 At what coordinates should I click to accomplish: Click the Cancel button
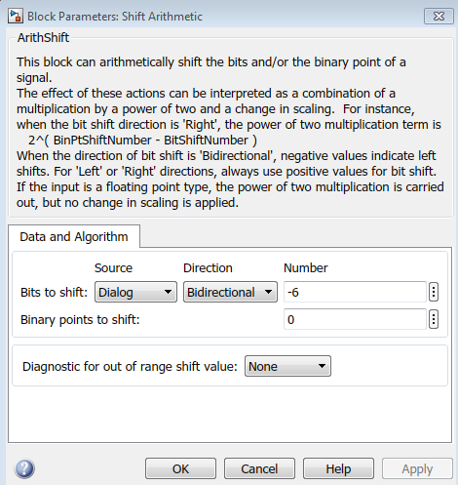click(x=259, y=468)
